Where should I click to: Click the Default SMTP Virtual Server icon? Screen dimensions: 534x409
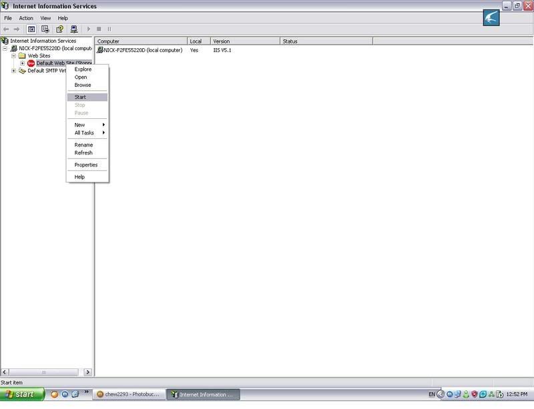22,71
